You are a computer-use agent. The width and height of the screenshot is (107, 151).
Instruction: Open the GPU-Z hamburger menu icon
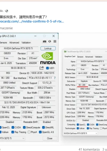click(x=55, y=41)
